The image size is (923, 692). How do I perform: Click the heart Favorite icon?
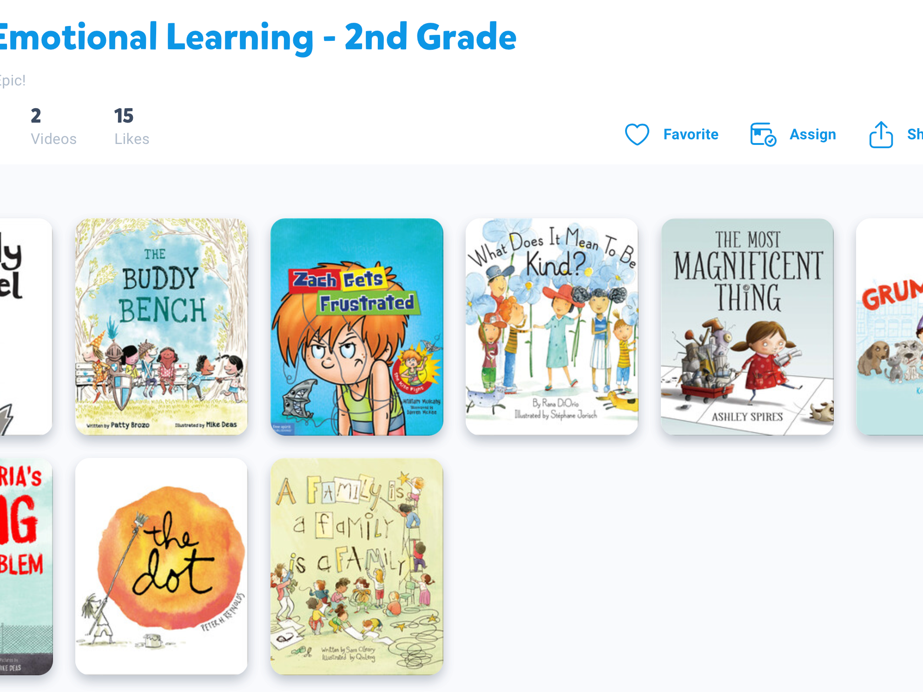coord(637,134)
